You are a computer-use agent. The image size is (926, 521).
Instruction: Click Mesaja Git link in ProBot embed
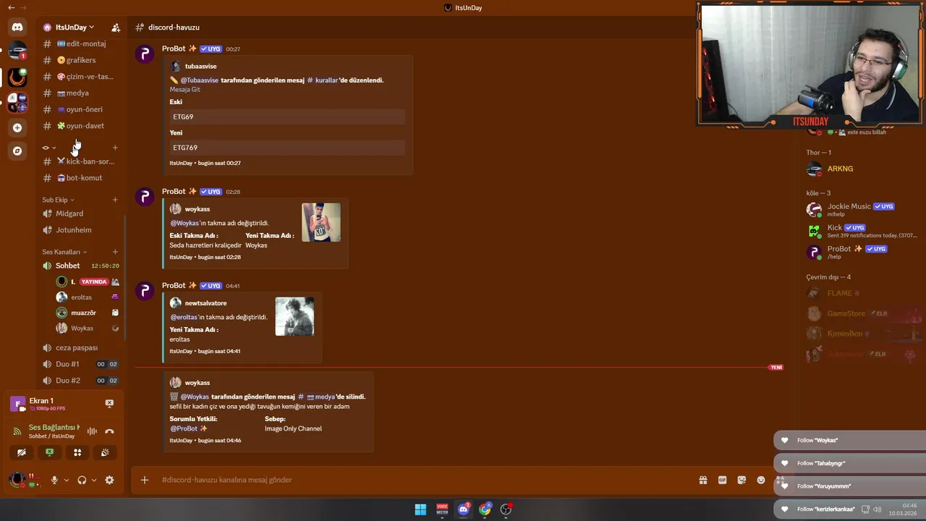click(185, 90)
